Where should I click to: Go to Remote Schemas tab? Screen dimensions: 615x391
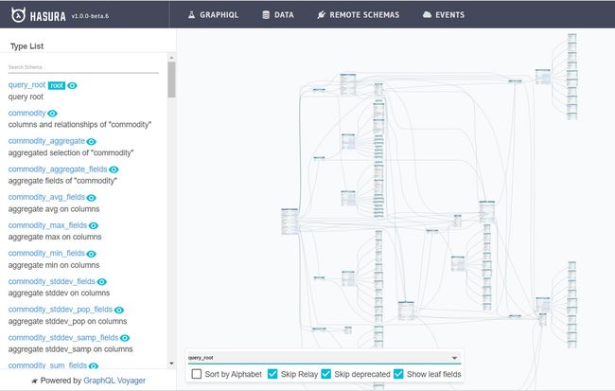[x=358, y=15]
